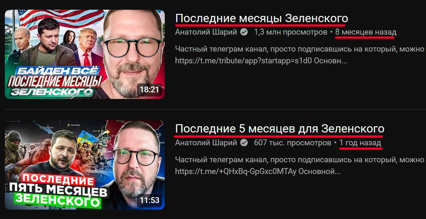This screenshot has height=219, width=426.
Task: Click the first video thumbnail with flag
Action: coord(85,54)
